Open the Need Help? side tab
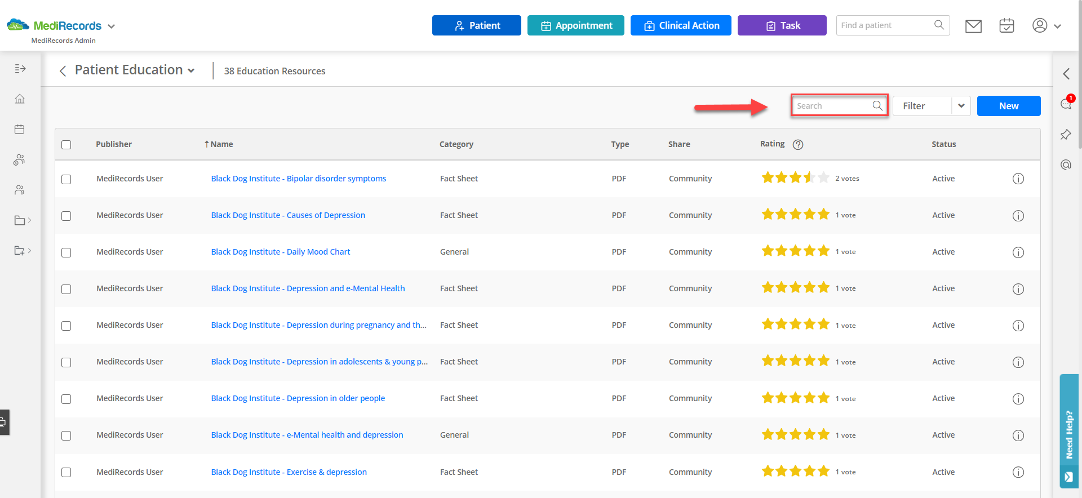 (1069, 431)
